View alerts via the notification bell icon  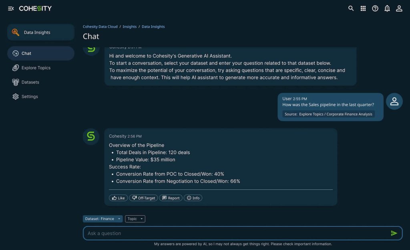pyautogui.click(x=387, y=8)
